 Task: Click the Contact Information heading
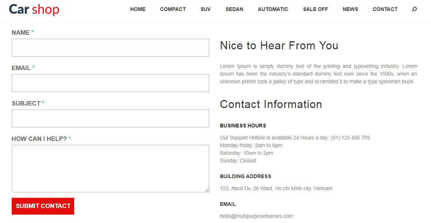271,104
